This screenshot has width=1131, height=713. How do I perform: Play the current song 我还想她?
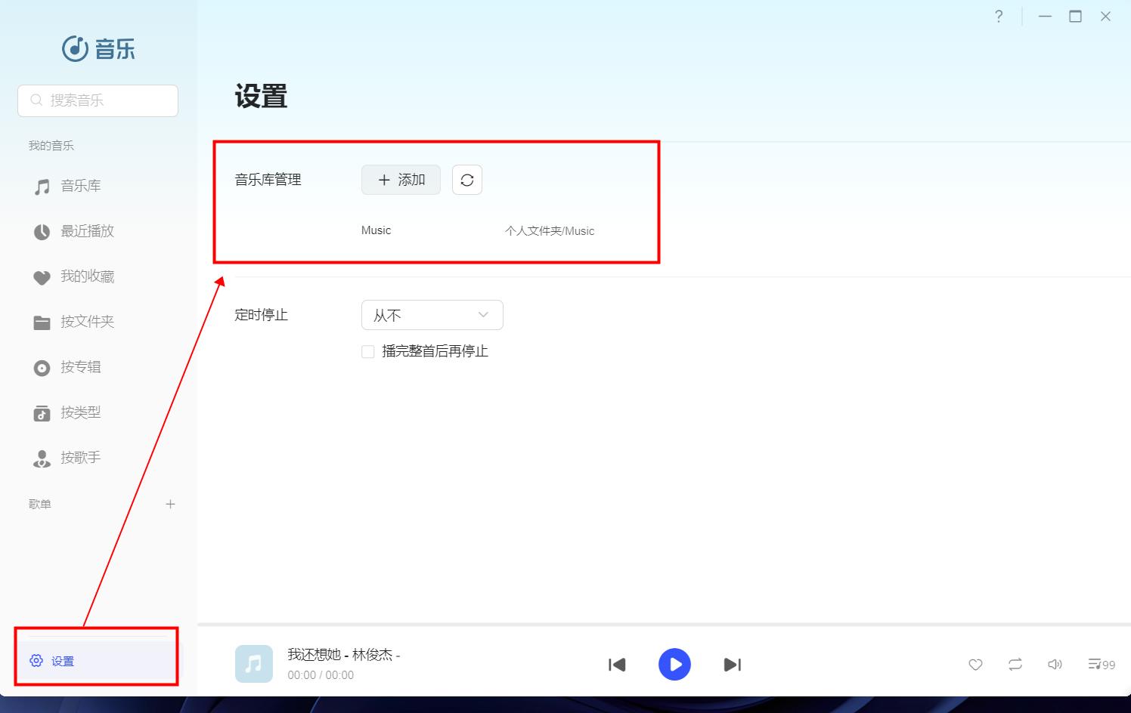tap(674, 665)
